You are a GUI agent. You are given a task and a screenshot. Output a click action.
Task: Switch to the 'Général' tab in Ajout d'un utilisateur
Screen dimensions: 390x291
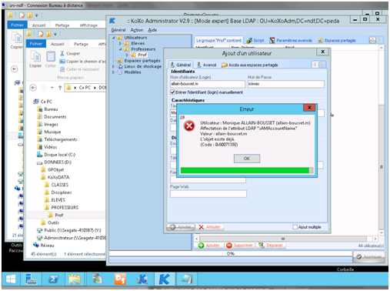(x=181, y=65)
